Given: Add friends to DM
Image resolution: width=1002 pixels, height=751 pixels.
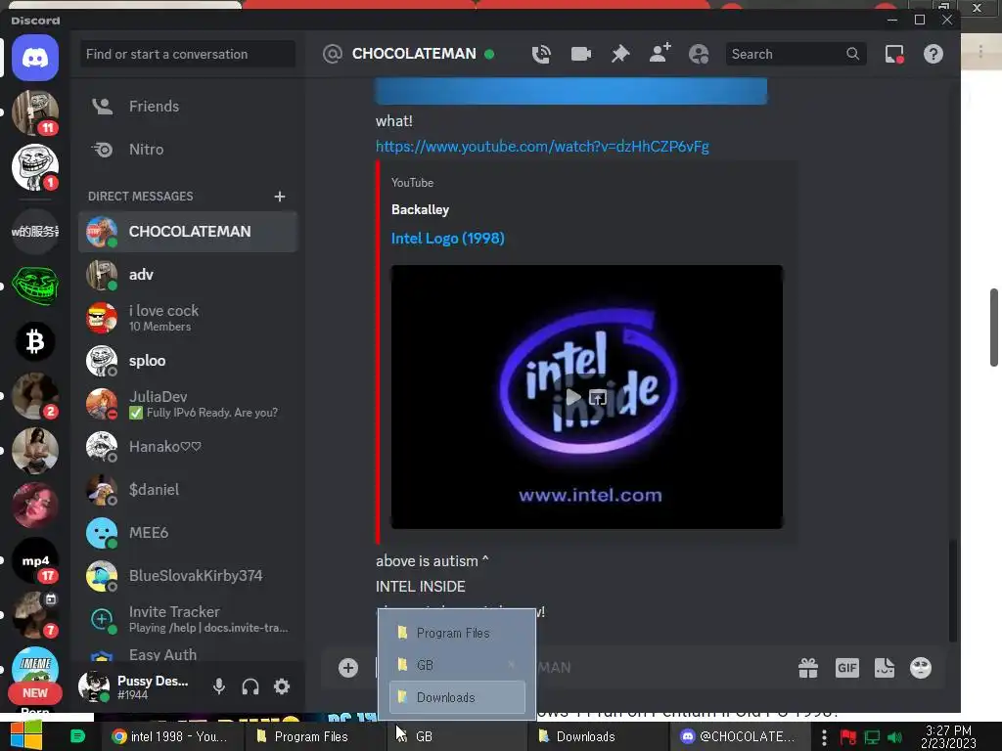Looking at the screenshot, I should point(660,54).
